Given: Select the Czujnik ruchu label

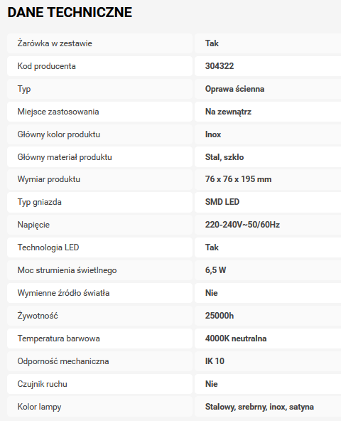Looking at the screenshot, I should (x=43, y=384).
